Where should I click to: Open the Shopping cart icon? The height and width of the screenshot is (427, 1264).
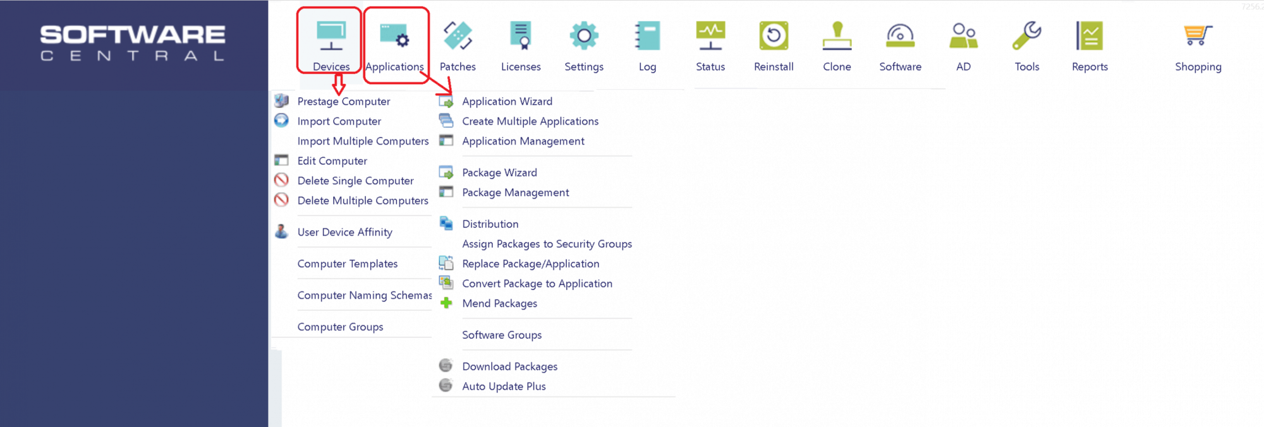[1198, 36]
